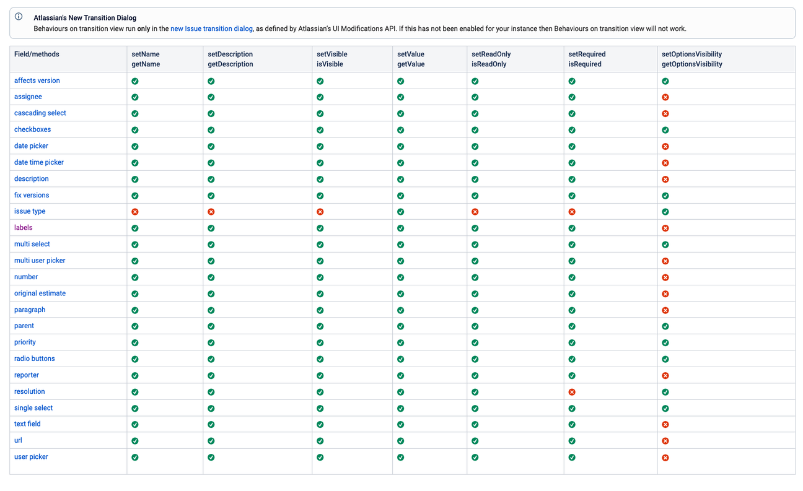Toggle the setRequired check for labels row
Viewport: 803px width, 491px height.
pos(572,228)
